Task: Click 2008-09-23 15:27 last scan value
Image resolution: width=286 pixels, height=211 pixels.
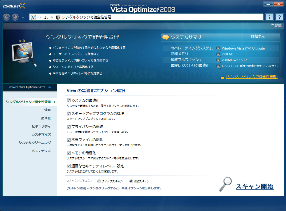Action: point(234,60)
